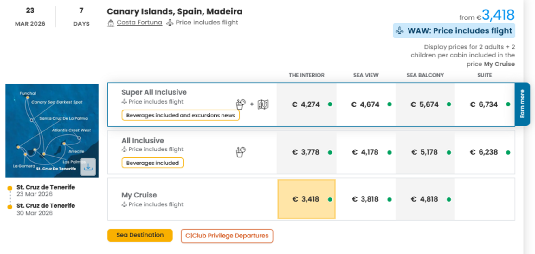The width and height of the screenshot is (535, 254).
Task: Click the Beverages included badge
Action: point(152,163)
